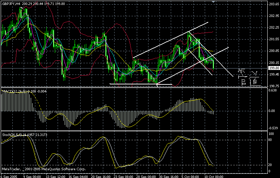Select the chart shift triangle marker at top
Screen dimensions: 280x178
tap(213, 2)
